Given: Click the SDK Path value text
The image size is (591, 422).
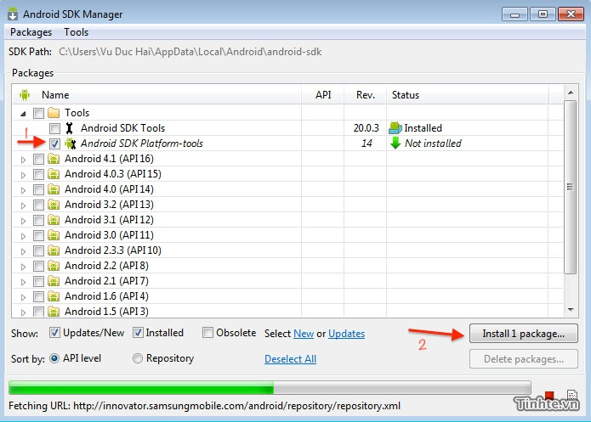Looking at the screenshot, I should click(190, 52).
